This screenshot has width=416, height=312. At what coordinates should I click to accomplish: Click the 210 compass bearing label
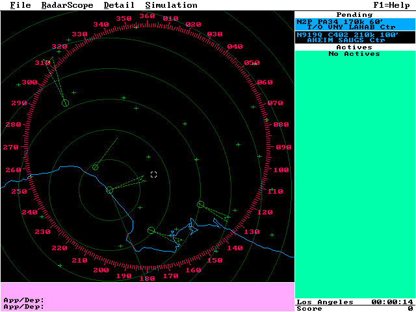[79, 260]
